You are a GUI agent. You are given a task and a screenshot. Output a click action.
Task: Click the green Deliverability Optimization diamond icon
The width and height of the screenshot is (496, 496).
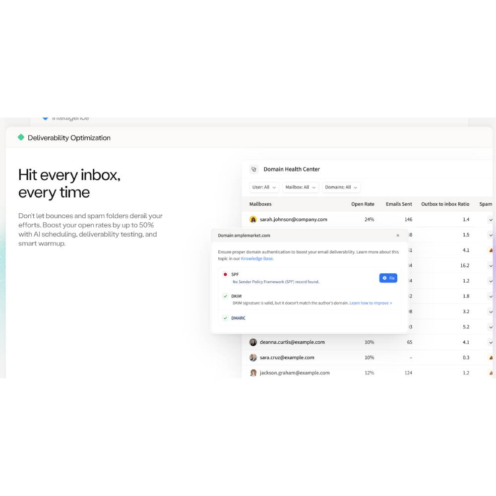pos(20,137)
